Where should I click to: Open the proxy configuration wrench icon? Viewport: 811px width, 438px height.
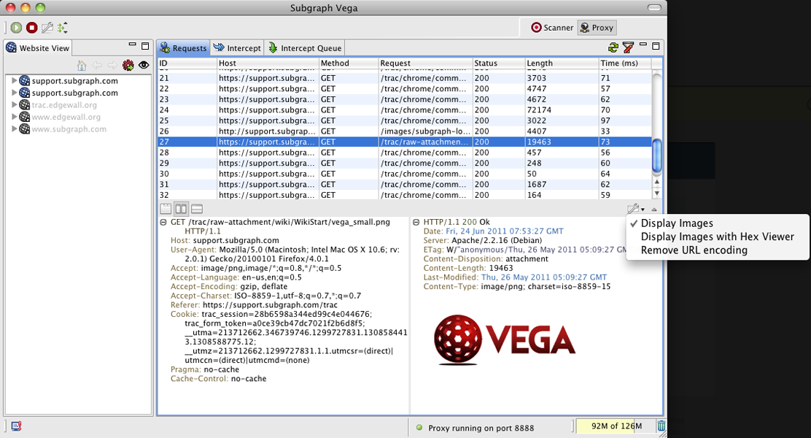point(47,28)
